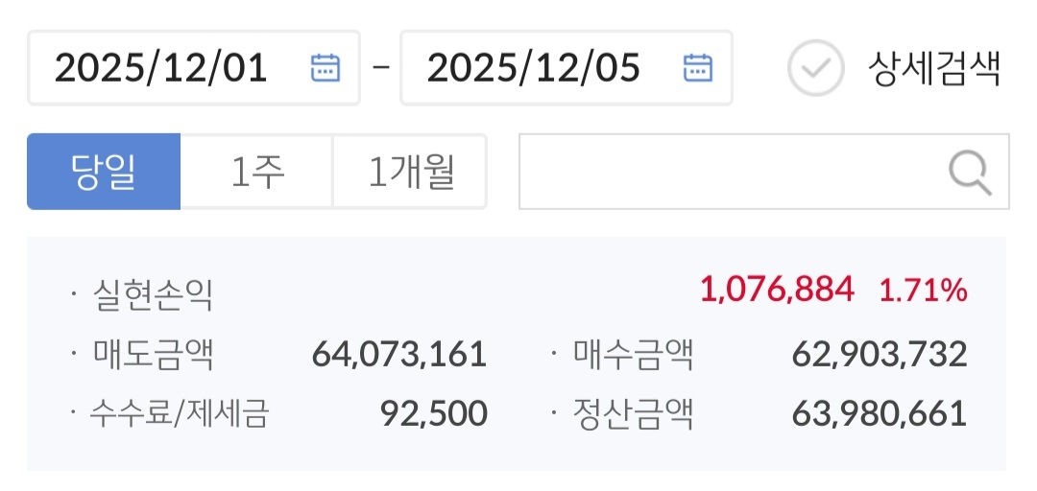Switch to the 1주 period tab
Image resolution: width=1037 pixels, height=491 pixels.
click(x=256, y=172)
